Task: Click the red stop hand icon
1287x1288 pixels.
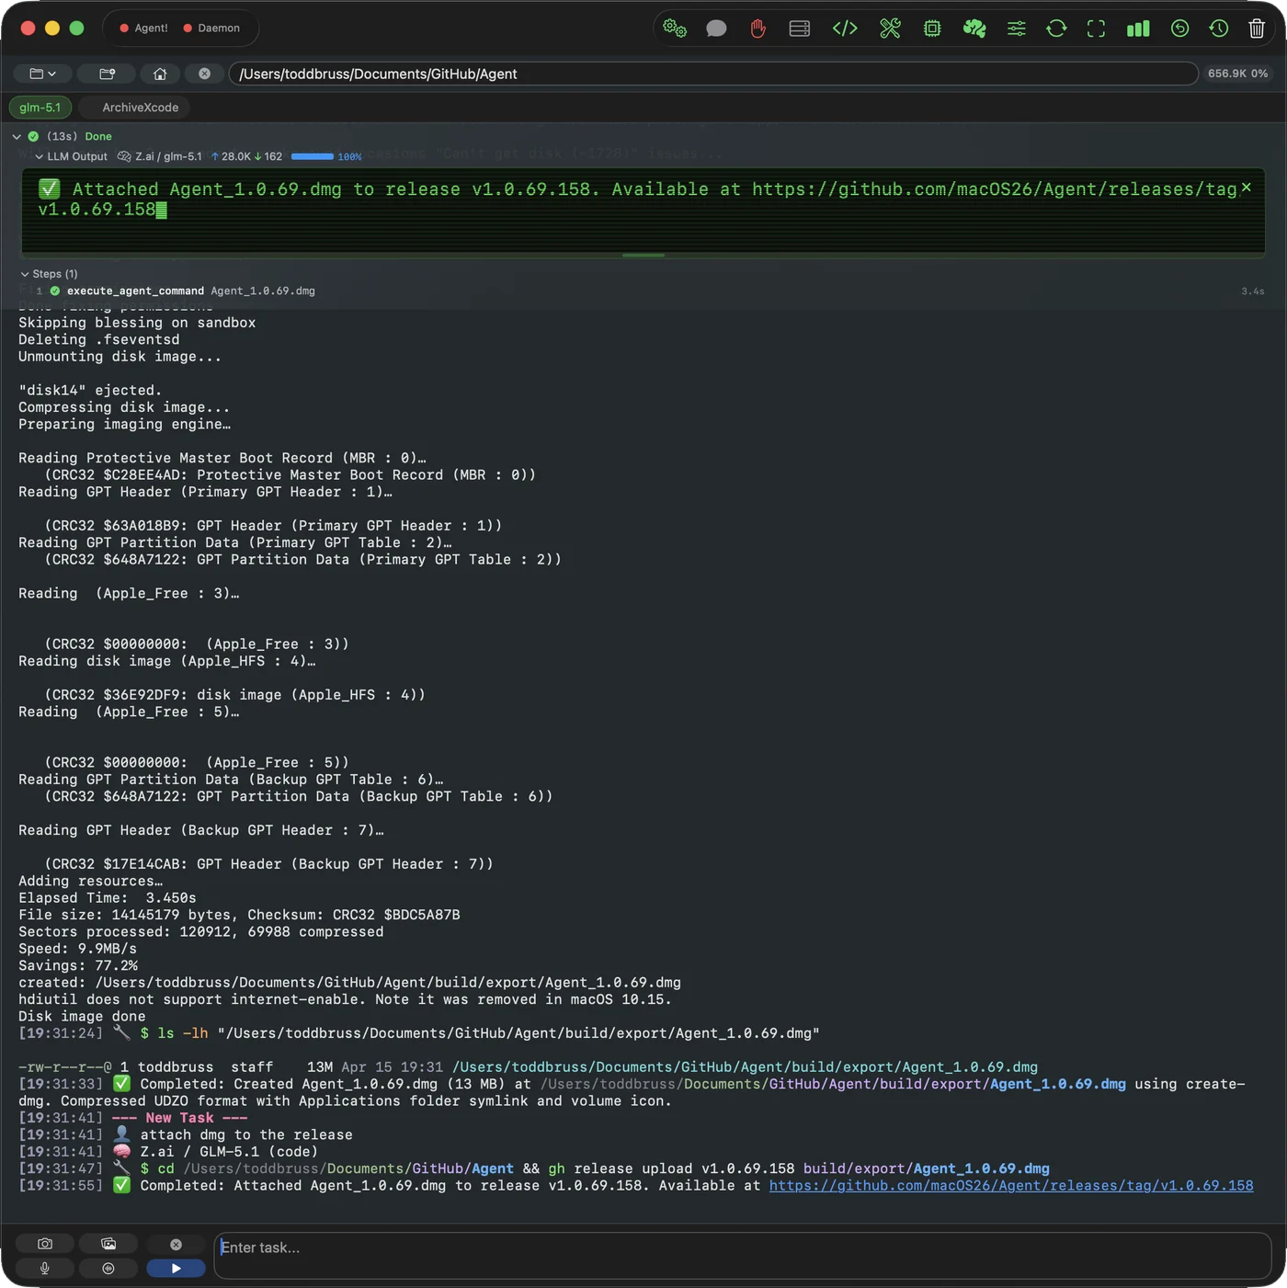Action: click(757, 28)
